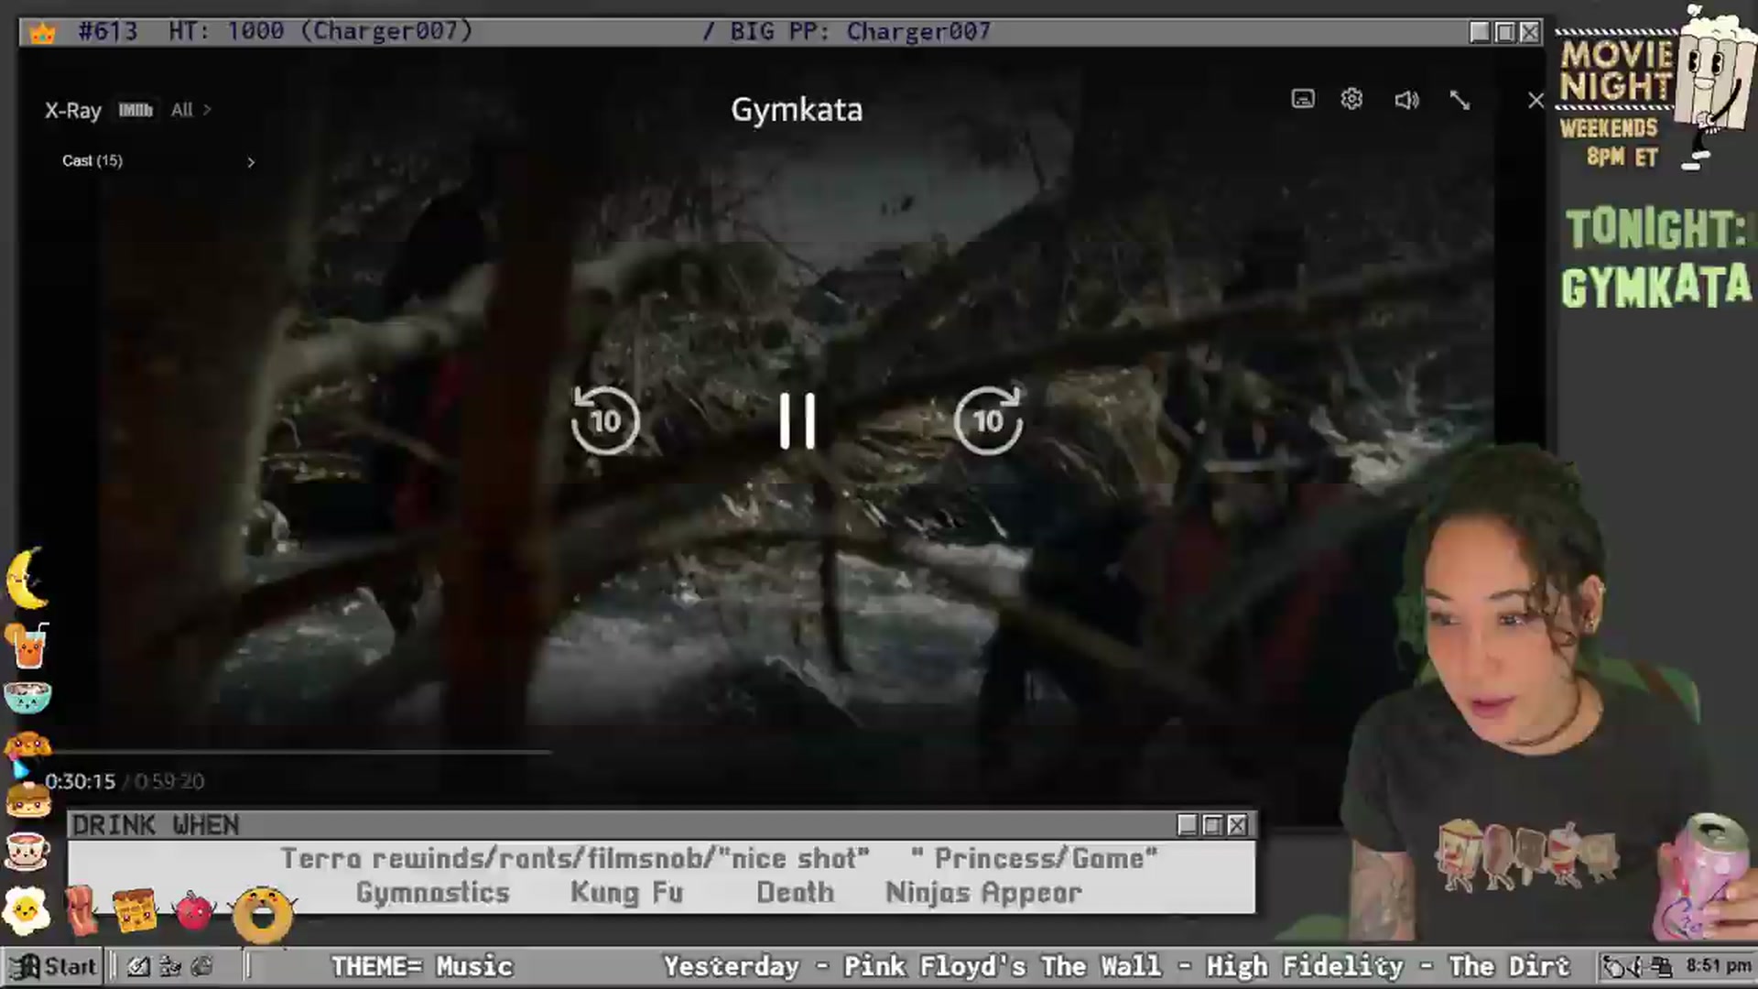Click the middle quick launch icon
Viewport: 1758px width, 989px height.
(x=170, y=966)
